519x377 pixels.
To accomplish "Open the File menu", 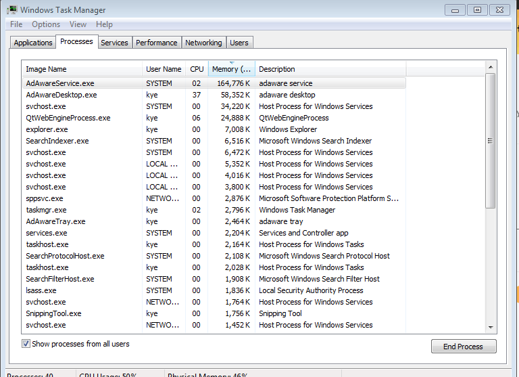I will coord(16,24).
